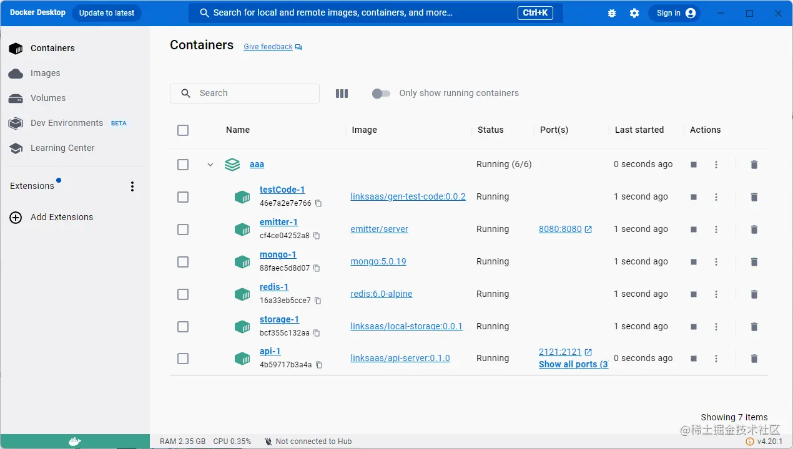Tick the checkbox for storage-1
The image size is (793, 449).
[x=183, y=327]
